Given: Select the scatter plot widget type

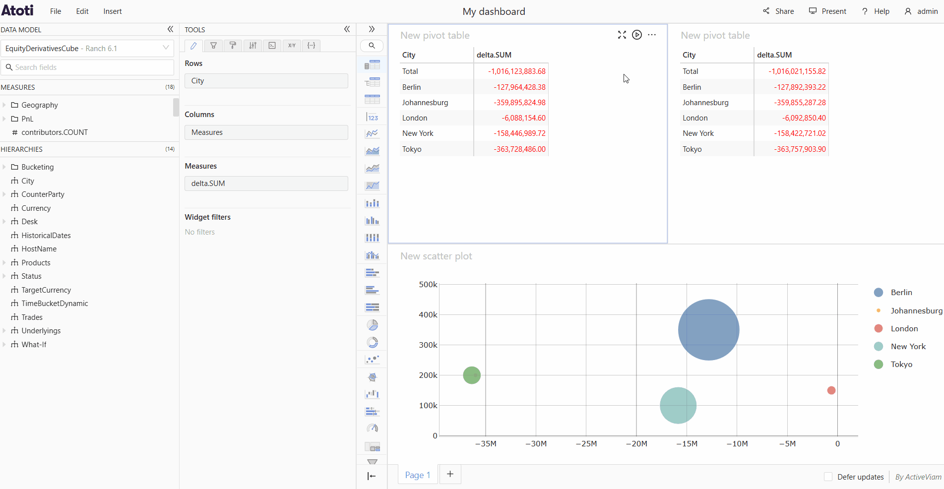Looking at the screenshot, I should click(373, 360).
